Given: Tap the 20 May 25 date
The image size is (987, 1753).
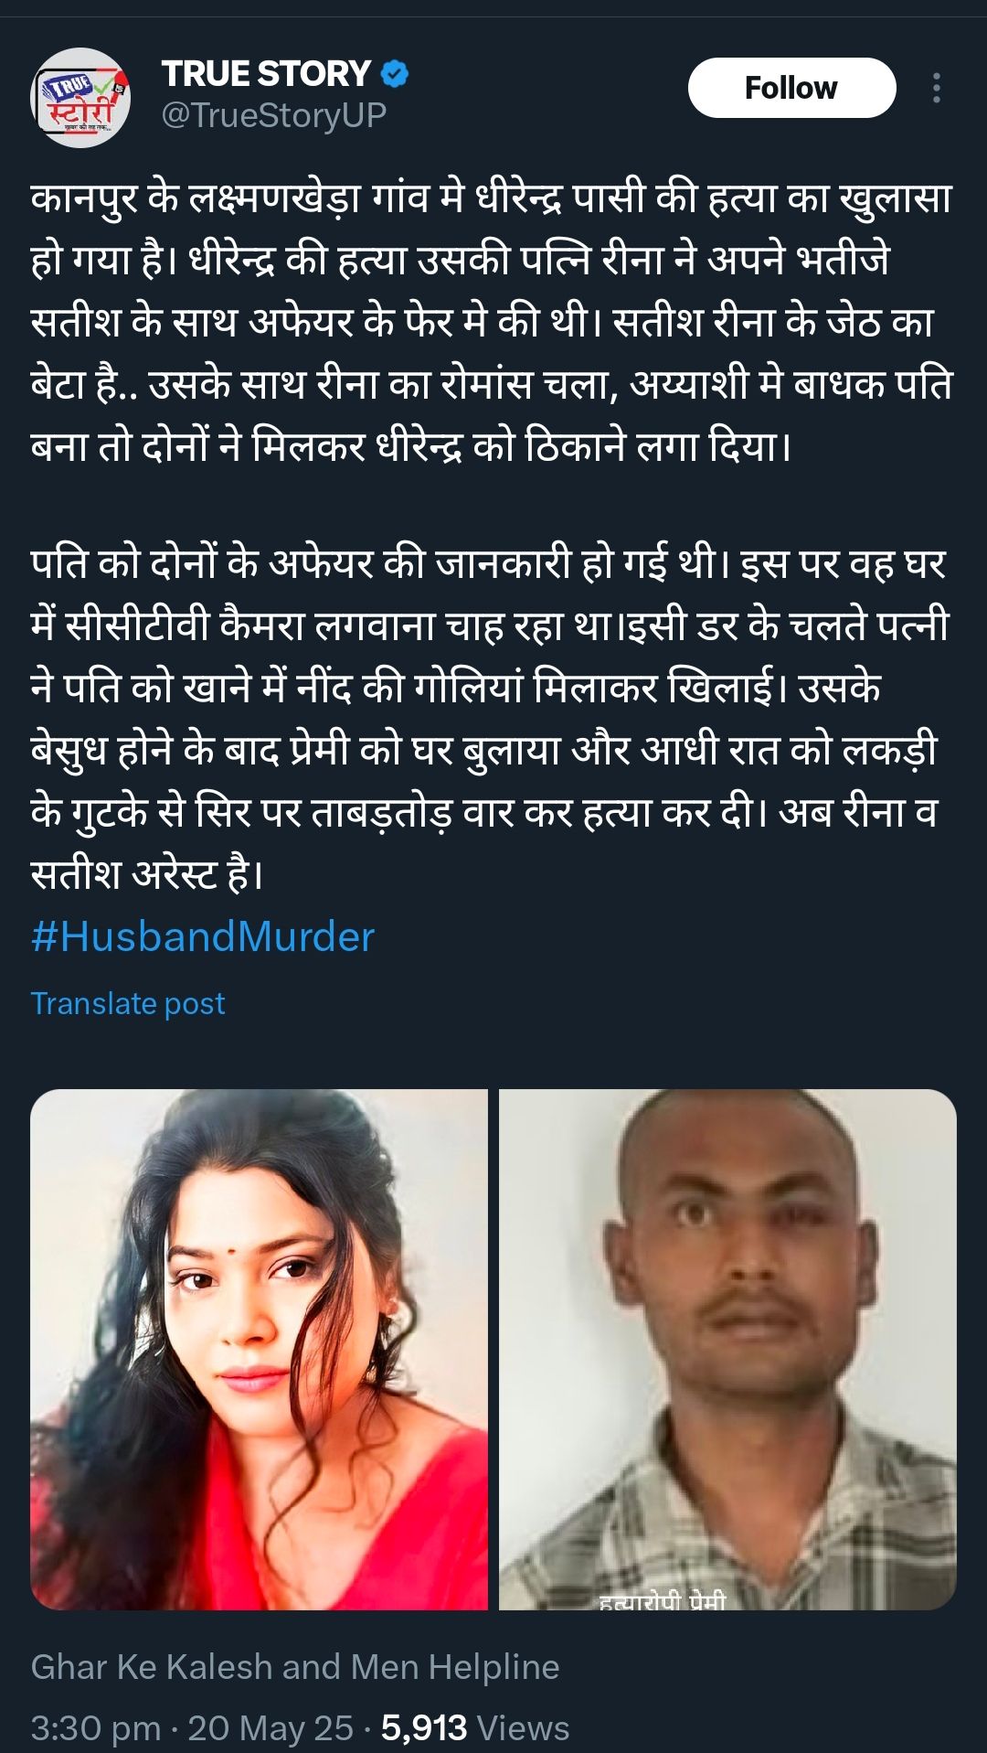Looking at the screenshot, I should coord(271,1728).
